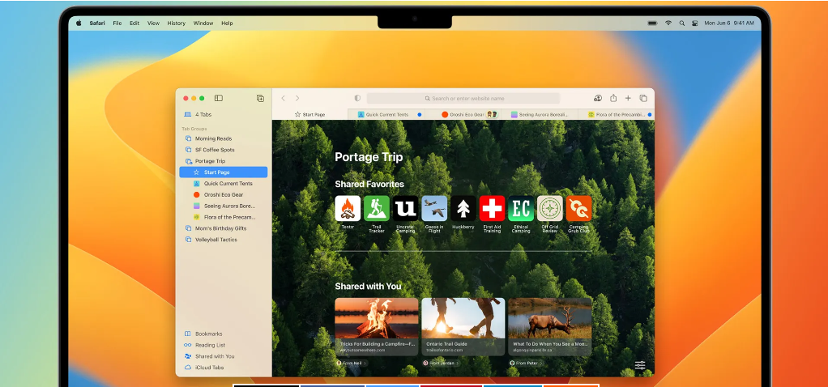
Task: Add a new tab with plus icon
Action: 628,98
